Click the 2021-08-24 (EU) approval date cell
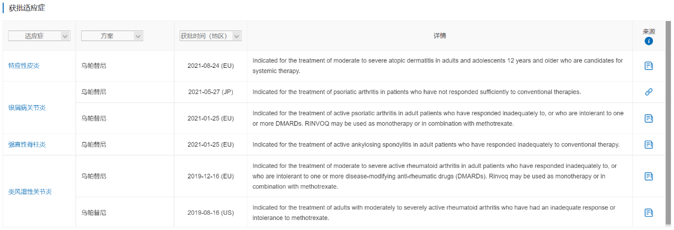 (x=211, y=66)
